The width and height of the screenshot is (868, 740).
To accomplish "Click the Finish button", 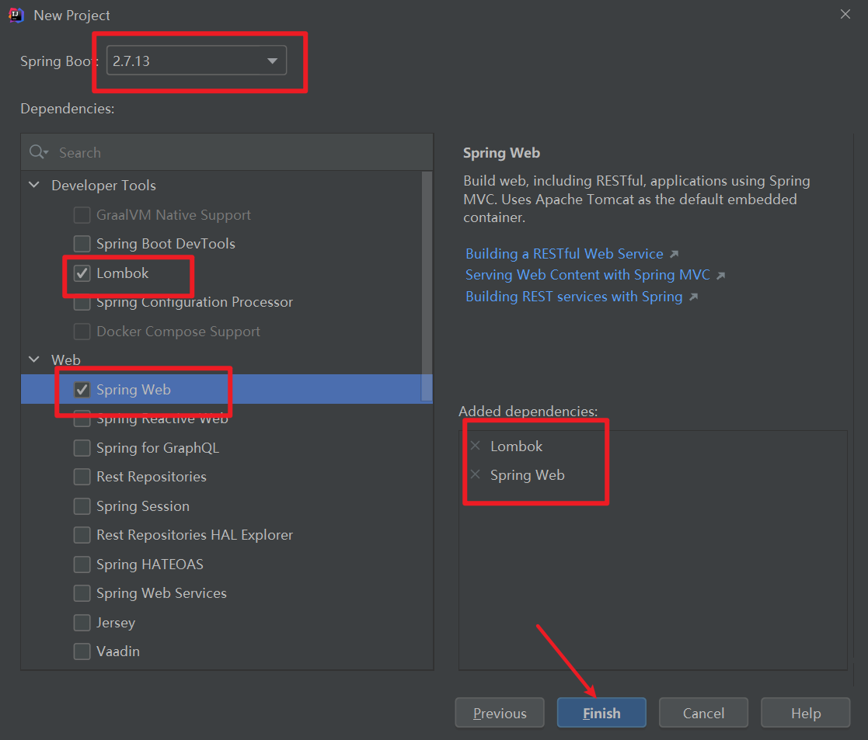I will tap(601, 713).
